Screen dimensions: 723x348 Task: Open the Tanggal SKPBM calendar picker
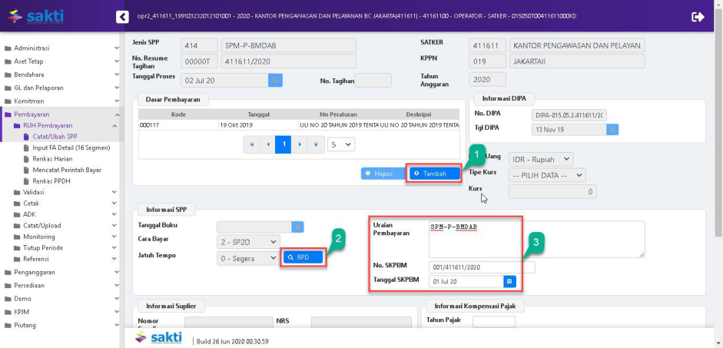509,281
